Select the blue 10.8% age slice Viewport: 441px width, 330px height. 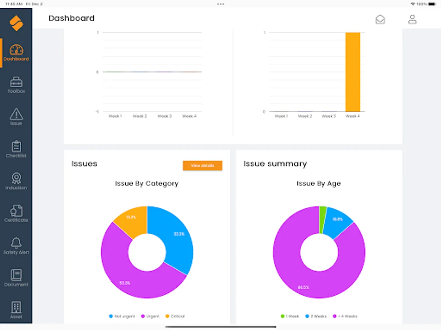(337, 222)
